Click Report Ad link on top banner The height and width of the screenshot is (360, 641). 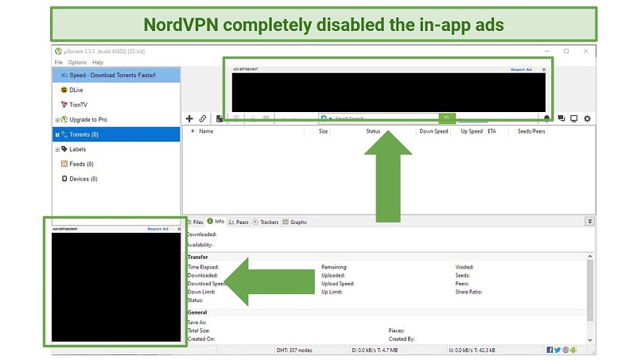(521, 69)
